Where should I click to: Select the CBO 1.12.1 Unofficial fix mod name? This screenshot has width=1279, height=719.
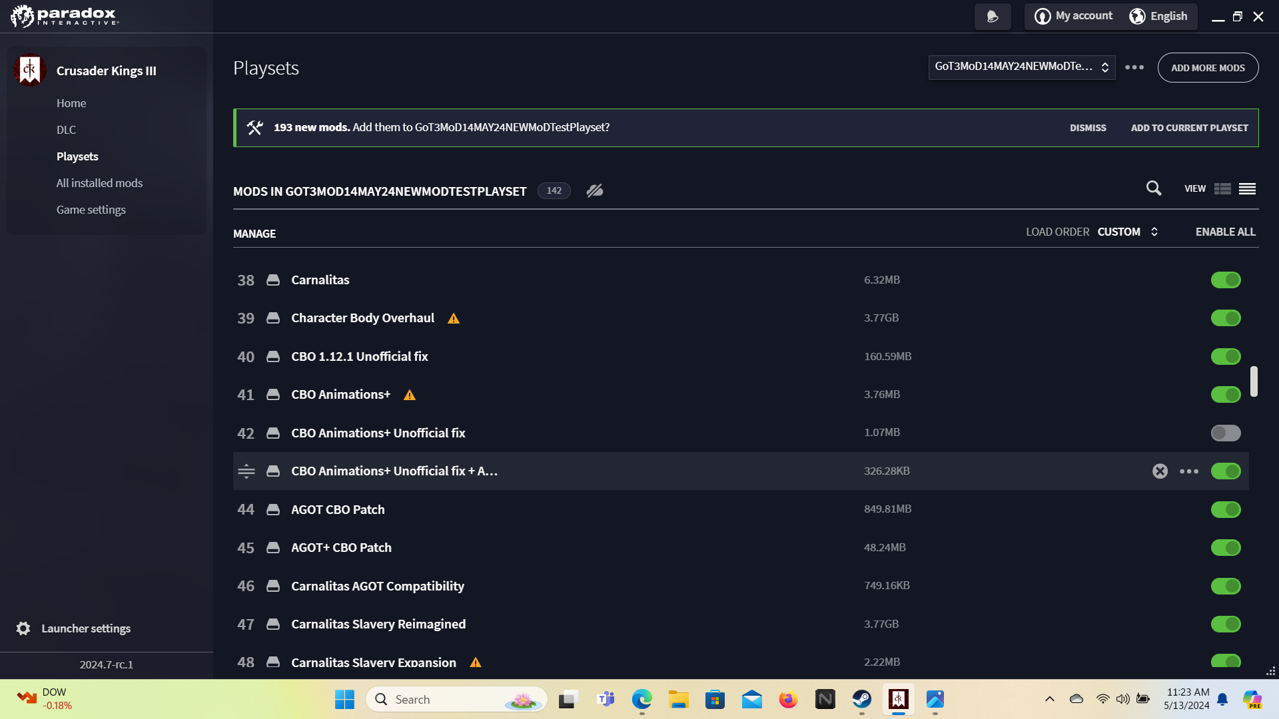tap(360, 357)
